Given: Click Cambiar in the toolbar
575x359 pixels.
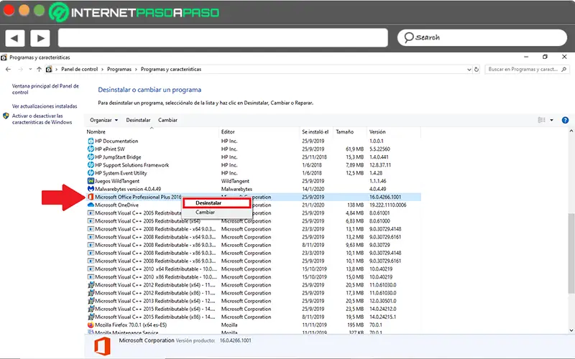Looking at the screenshot, I should 168,120.
